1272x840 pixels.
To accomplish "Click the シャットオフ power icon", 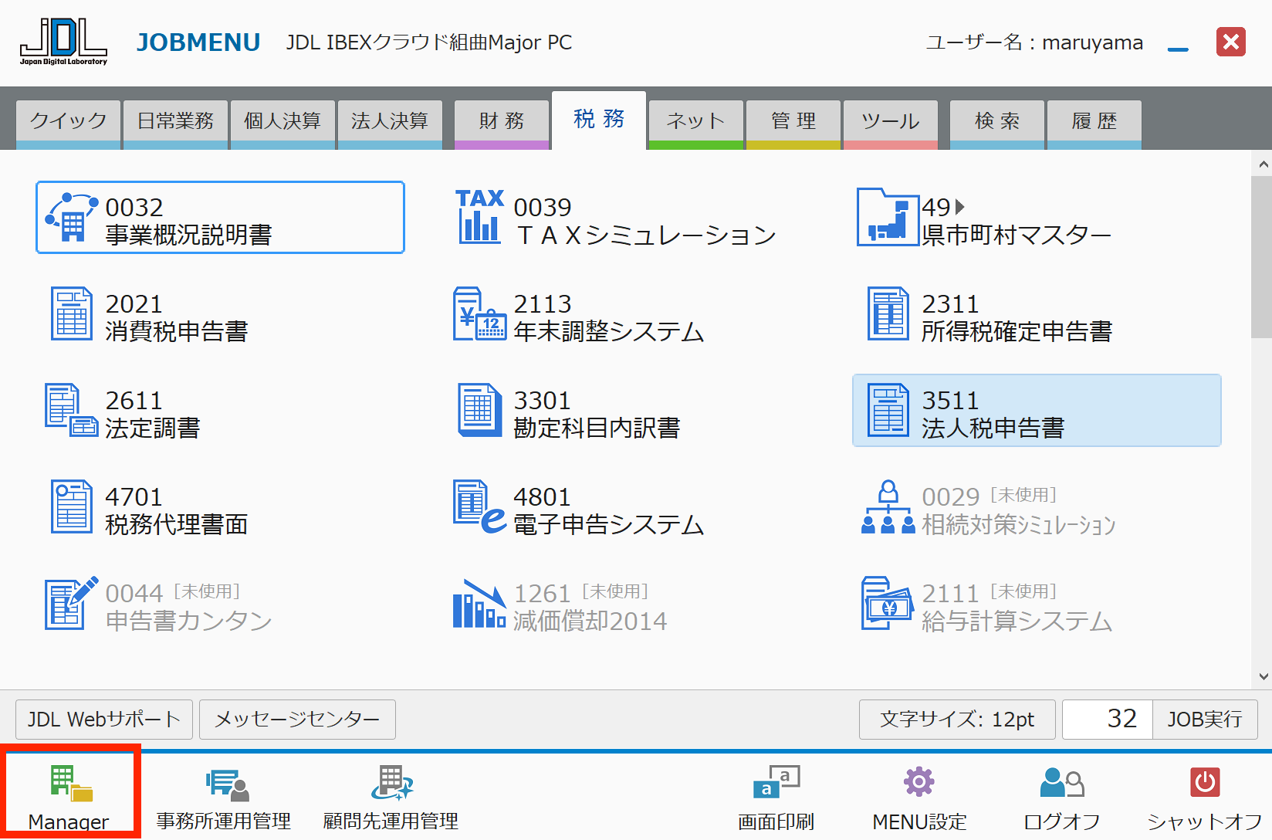I will [x=1205, y=782].
